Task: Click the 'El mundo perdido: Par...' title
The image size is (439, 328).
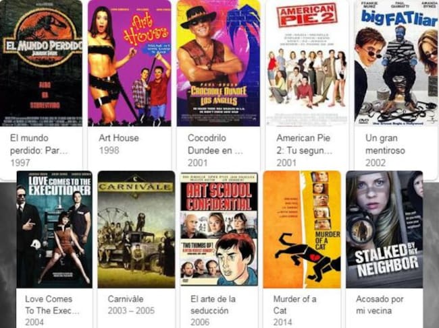Action: tap(38, 144)
